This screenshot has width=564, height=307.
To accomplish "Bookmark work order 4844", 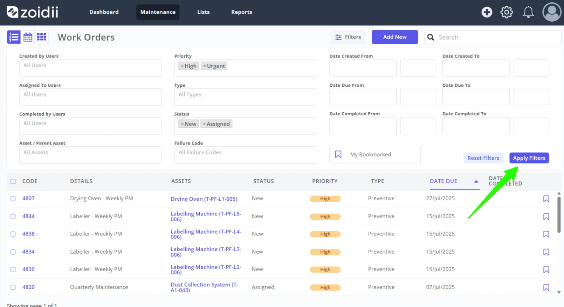I will [546, 217].
